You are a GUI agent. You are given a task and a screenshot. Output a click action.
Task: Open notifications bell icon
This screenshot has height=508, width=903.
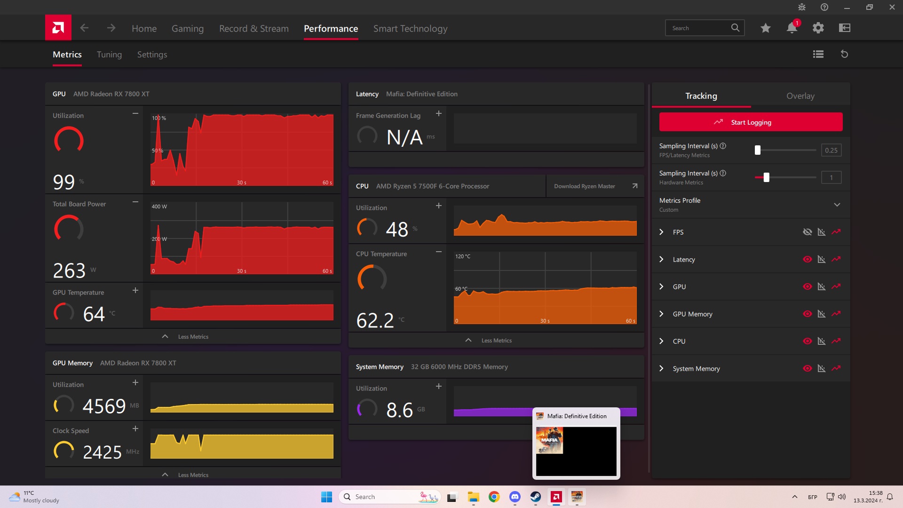[792, 28]
